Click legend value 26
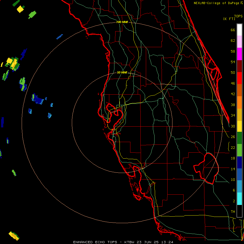The image size is (244, 244). 233,137
